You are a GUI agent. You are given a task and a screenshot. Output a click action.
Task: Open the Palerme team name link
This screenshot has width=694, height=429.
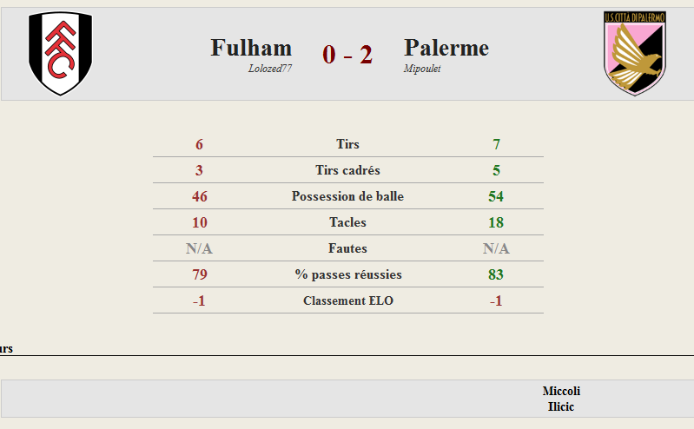coord(446,48)
